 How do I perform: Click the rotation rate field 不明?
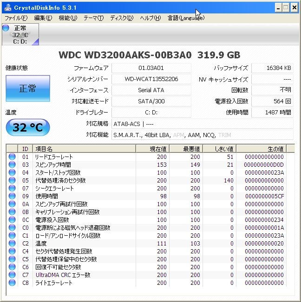point(272,90)
